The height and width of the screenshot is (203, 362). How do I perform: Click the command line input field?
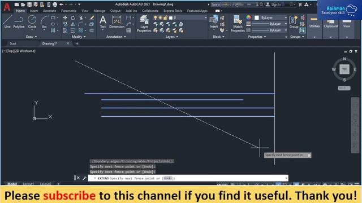tap(188, 178)
